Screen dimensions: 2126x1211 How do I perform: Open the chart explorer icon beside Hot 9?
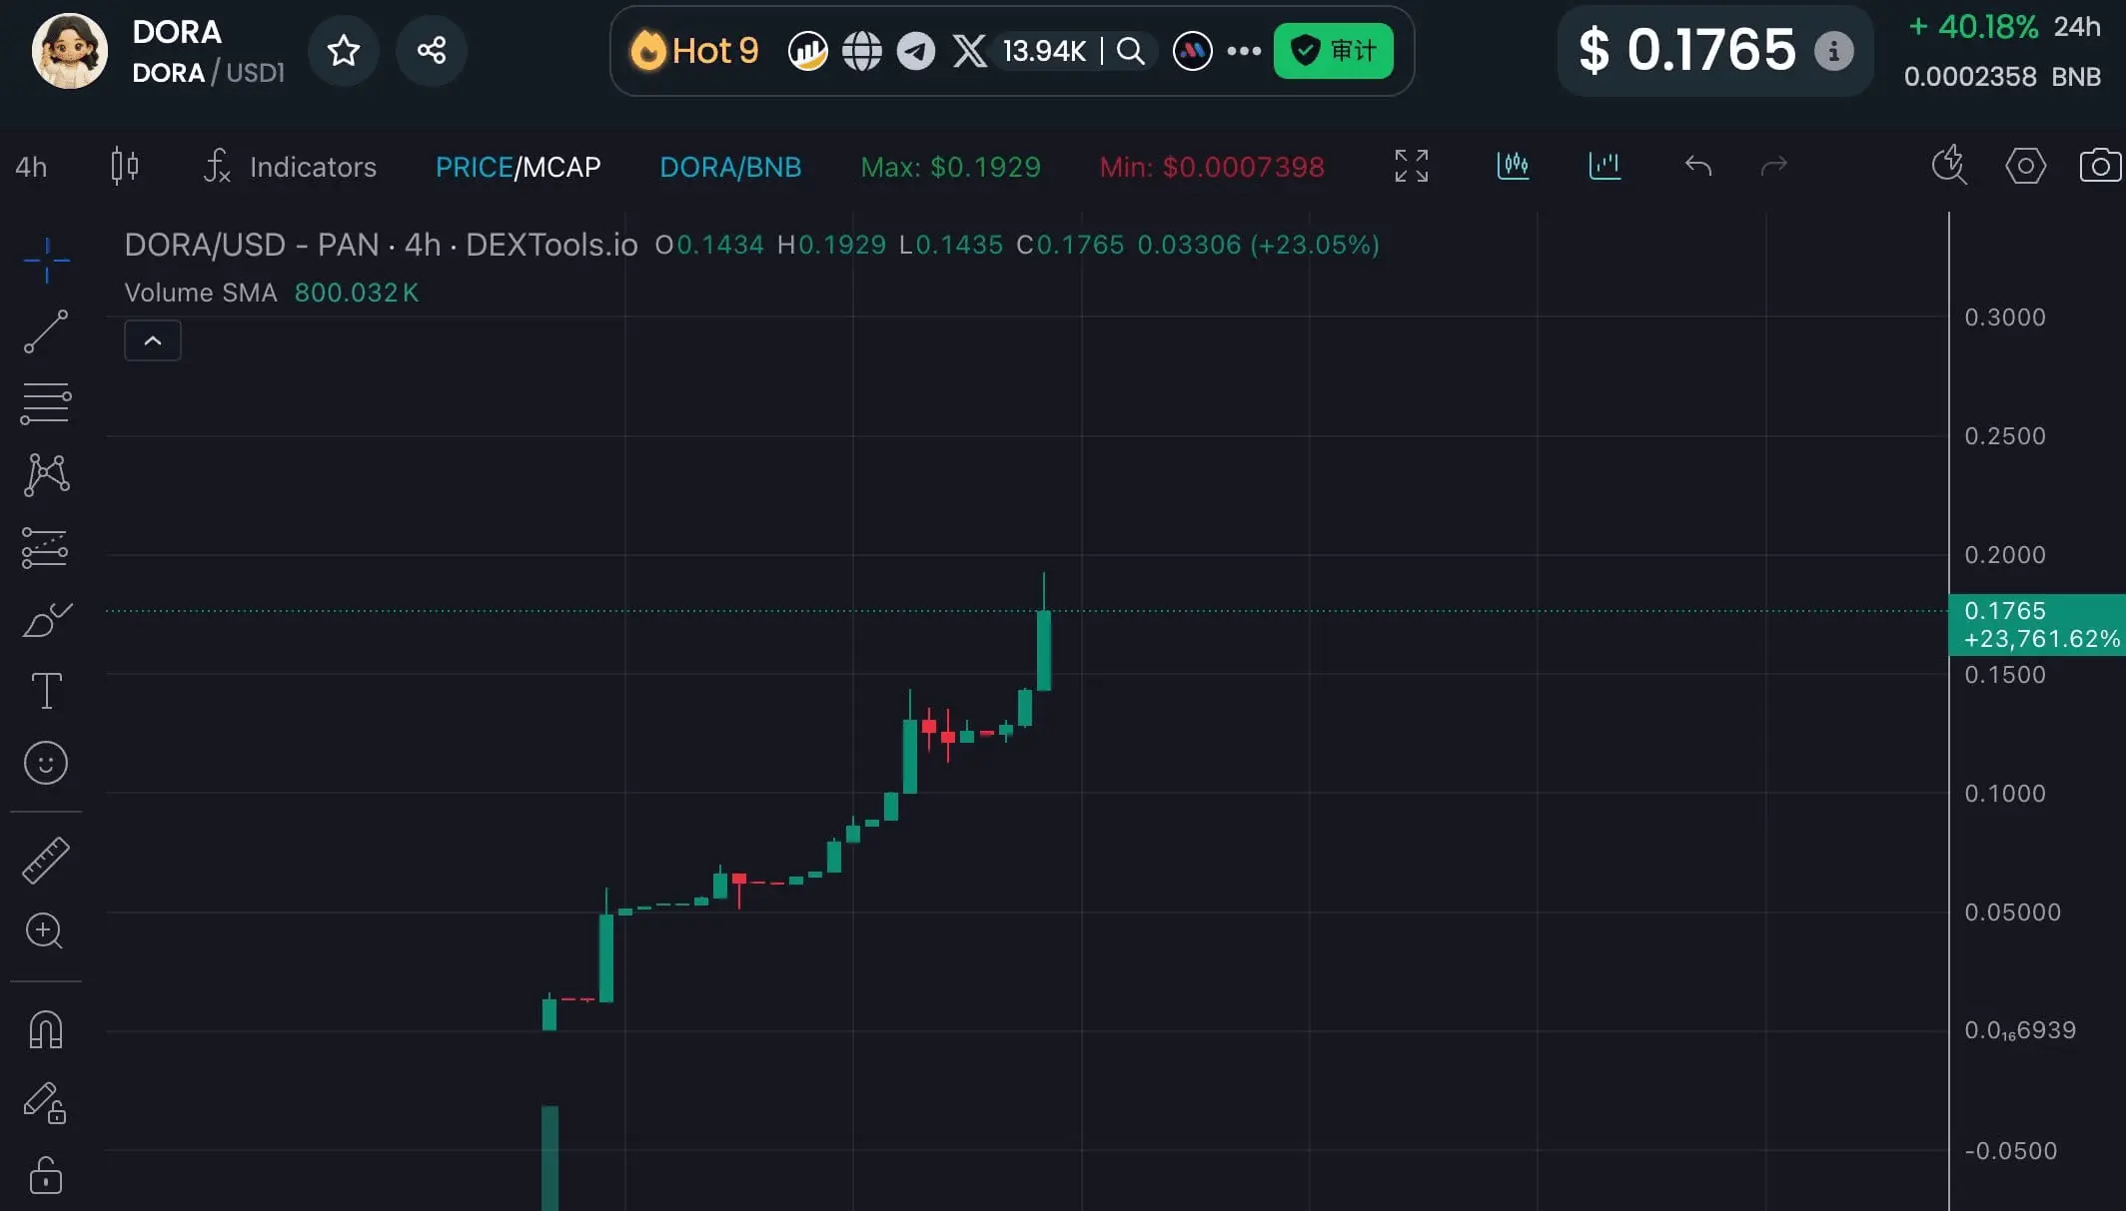click(x=807, y=51)
